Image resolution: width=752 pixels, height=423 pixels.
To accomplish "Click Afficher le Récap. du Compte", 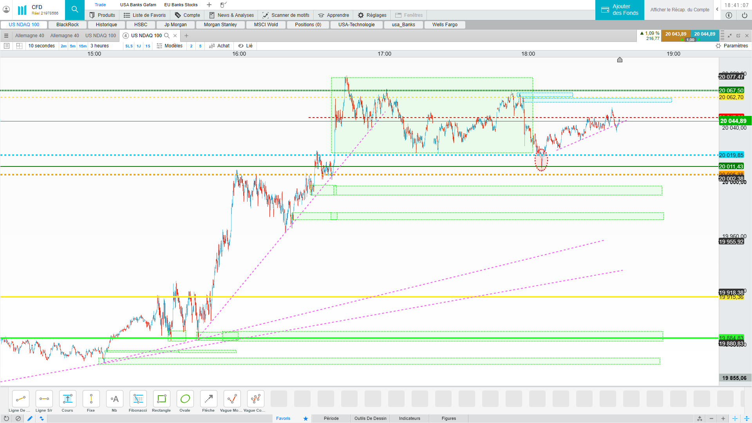I will (x=680, y=10).
